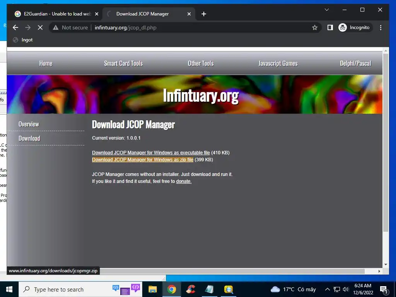
Task: Open Javascript Games menu item
Action: coord(278,63)
